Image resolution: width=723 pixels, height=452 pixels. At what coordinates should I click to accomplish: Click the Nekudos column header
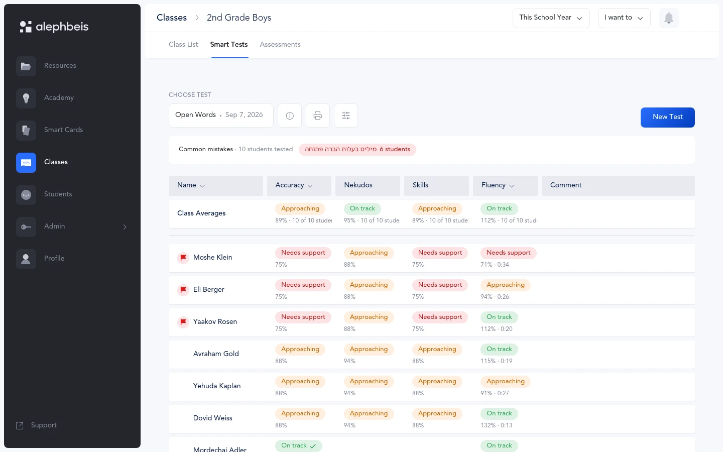pyautogui.click(x=368, y=185)
